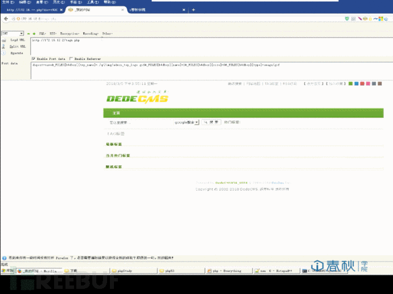Click the Execute play icon in HackBar
The image size is (393, 294).
tap(3, 53)
